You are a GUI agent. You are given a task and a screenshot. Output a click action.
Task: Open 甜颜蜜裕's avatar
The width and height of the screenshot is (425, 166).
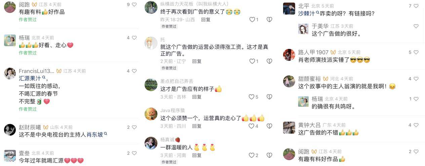(x=289, y=81)
